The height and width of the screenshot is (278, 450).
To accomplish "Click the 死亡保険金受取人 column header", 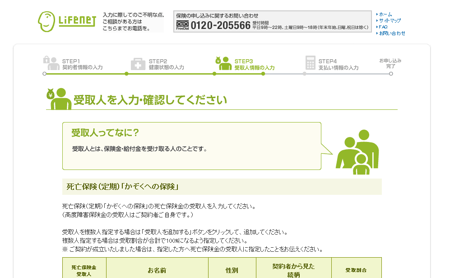I will [x=84, y=271].
